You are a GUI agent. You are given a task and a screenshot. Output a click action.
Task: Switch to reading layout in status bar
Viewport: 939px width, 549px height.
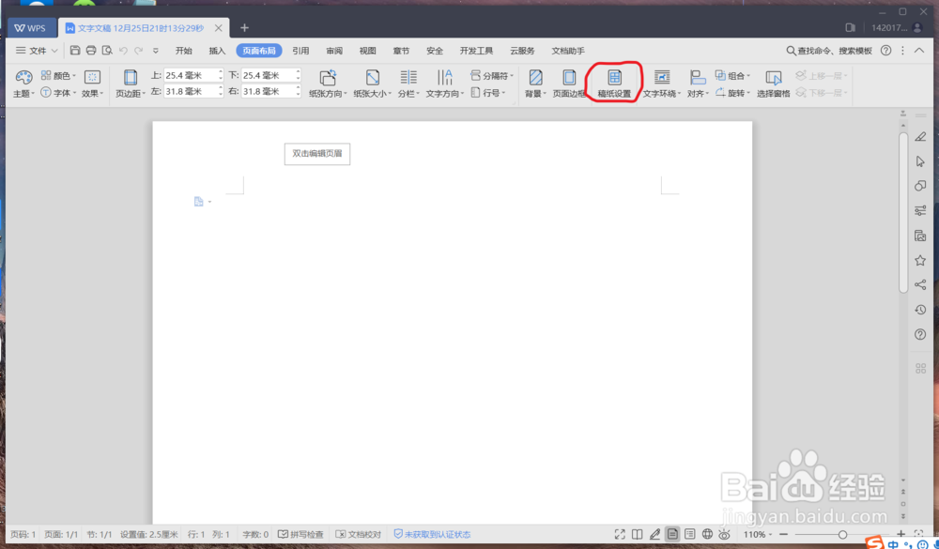638,534
